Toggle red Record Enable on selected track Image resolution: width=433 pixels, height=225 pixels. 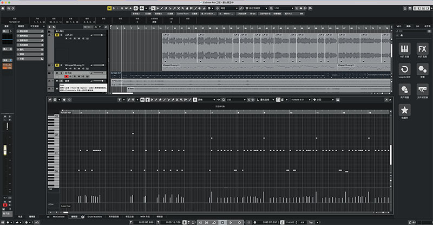[66, 76]
